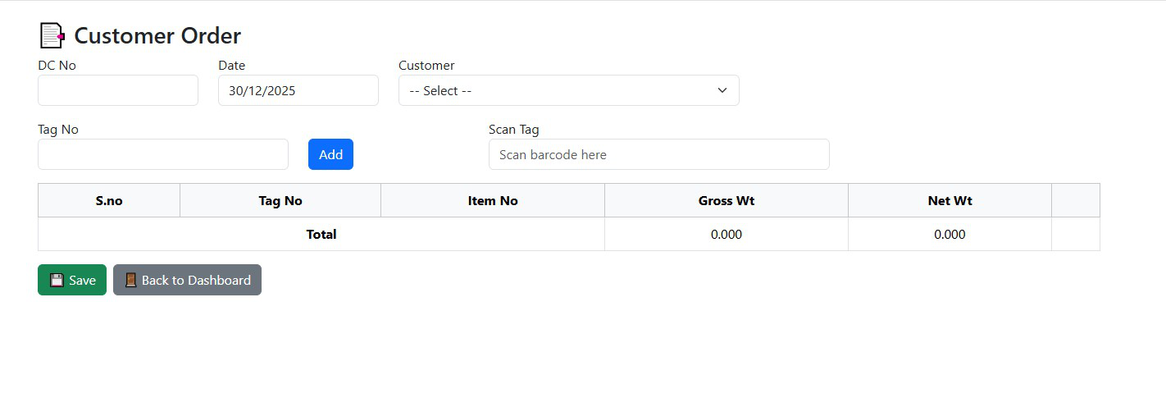Open the Customer select dropdown
Image resolution: width=1166 pixels, height=407 pixels.
pyautogui.click(x=567, y=90)
